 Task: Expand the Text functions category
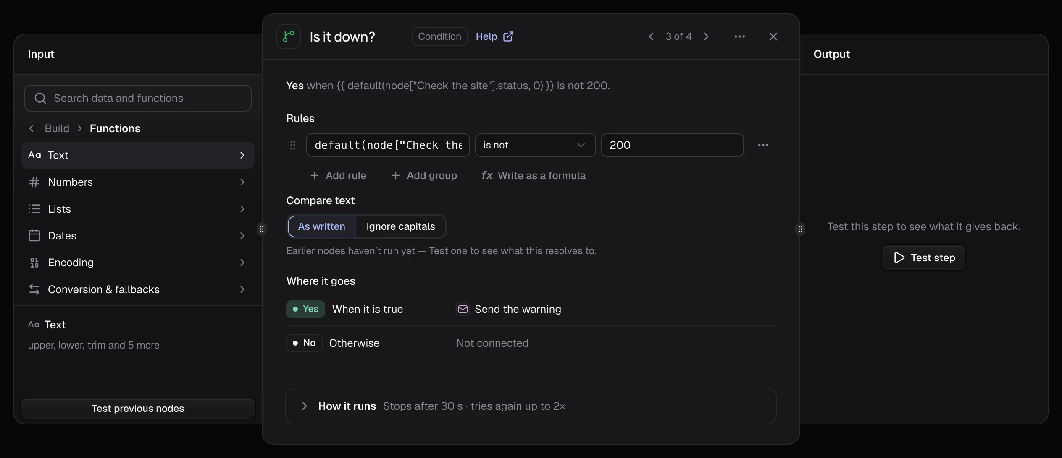(x=138, y=155)
